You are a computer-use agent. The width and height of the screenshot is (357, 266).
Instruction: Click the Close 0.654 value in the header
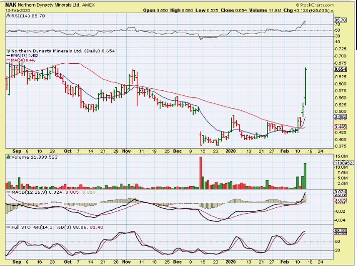[234, 11]
